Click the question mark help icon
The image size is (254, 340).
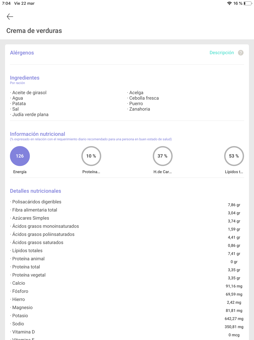[x=241, y=53]
